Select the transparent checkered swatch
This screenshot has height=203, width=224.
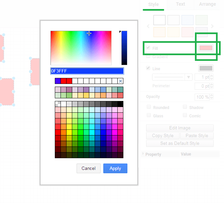pyautogui.click(x=58, y=104)
